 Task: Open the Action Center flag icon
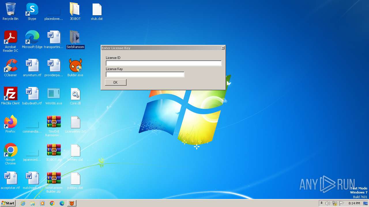pos(342,203)
